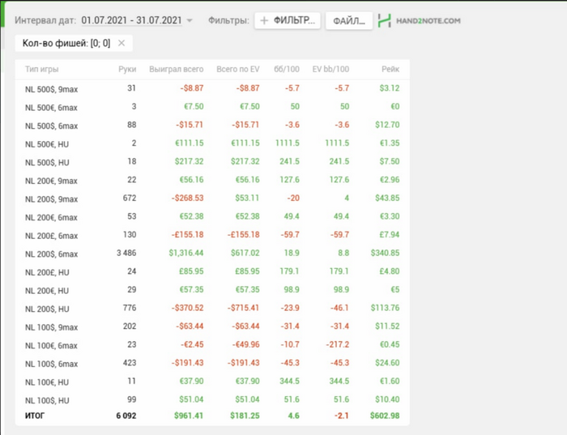Click rake value $113.76
The width and height of the screenshot is (567, 435).
(385, 308)
